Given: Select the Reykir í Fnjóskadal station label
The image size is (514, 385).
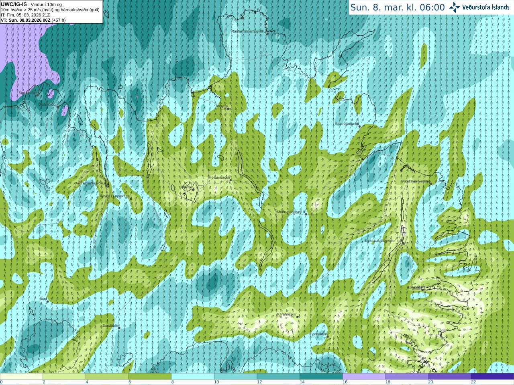Looking at the screenshot, I should click(115, 196).
